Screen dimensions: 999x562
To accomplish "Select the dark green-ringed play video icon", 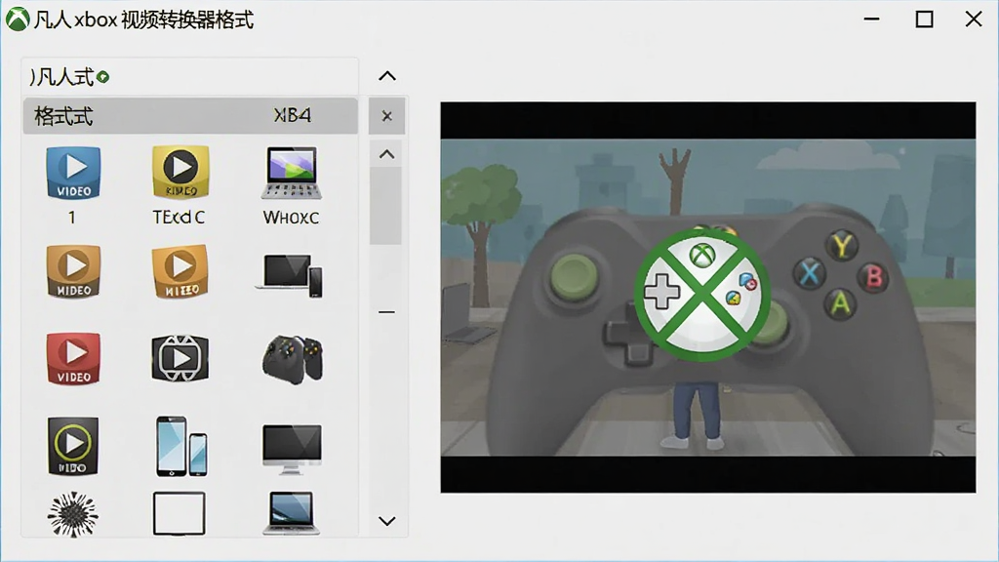I will (x=73, y=446).
